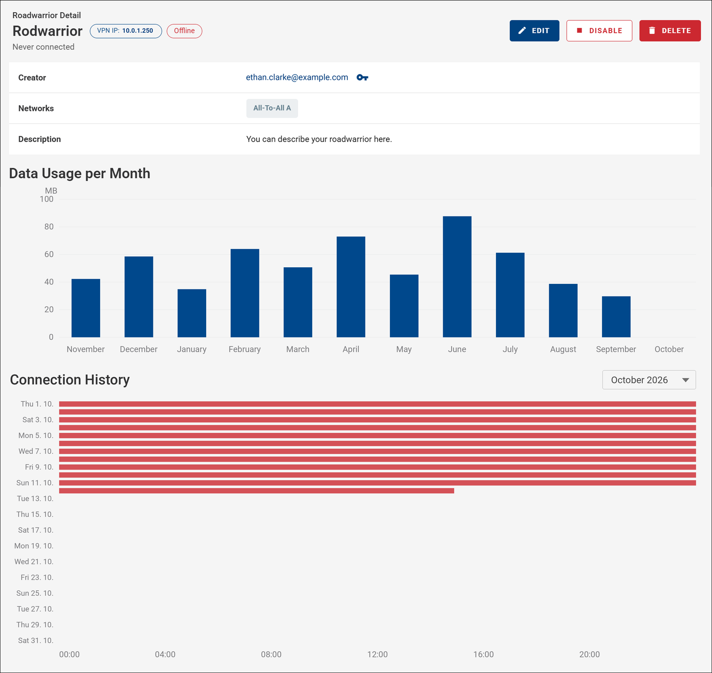Click the Offline status badge
712x673 pixels.
click(185, 31)
